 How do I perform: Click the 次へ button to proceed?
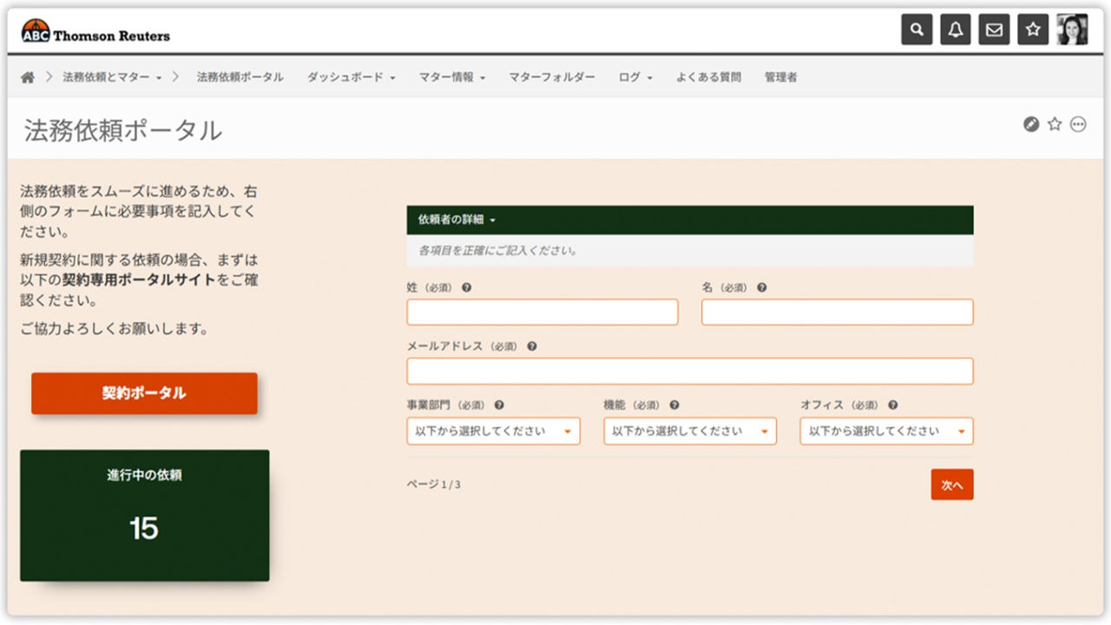coord(952,485)
